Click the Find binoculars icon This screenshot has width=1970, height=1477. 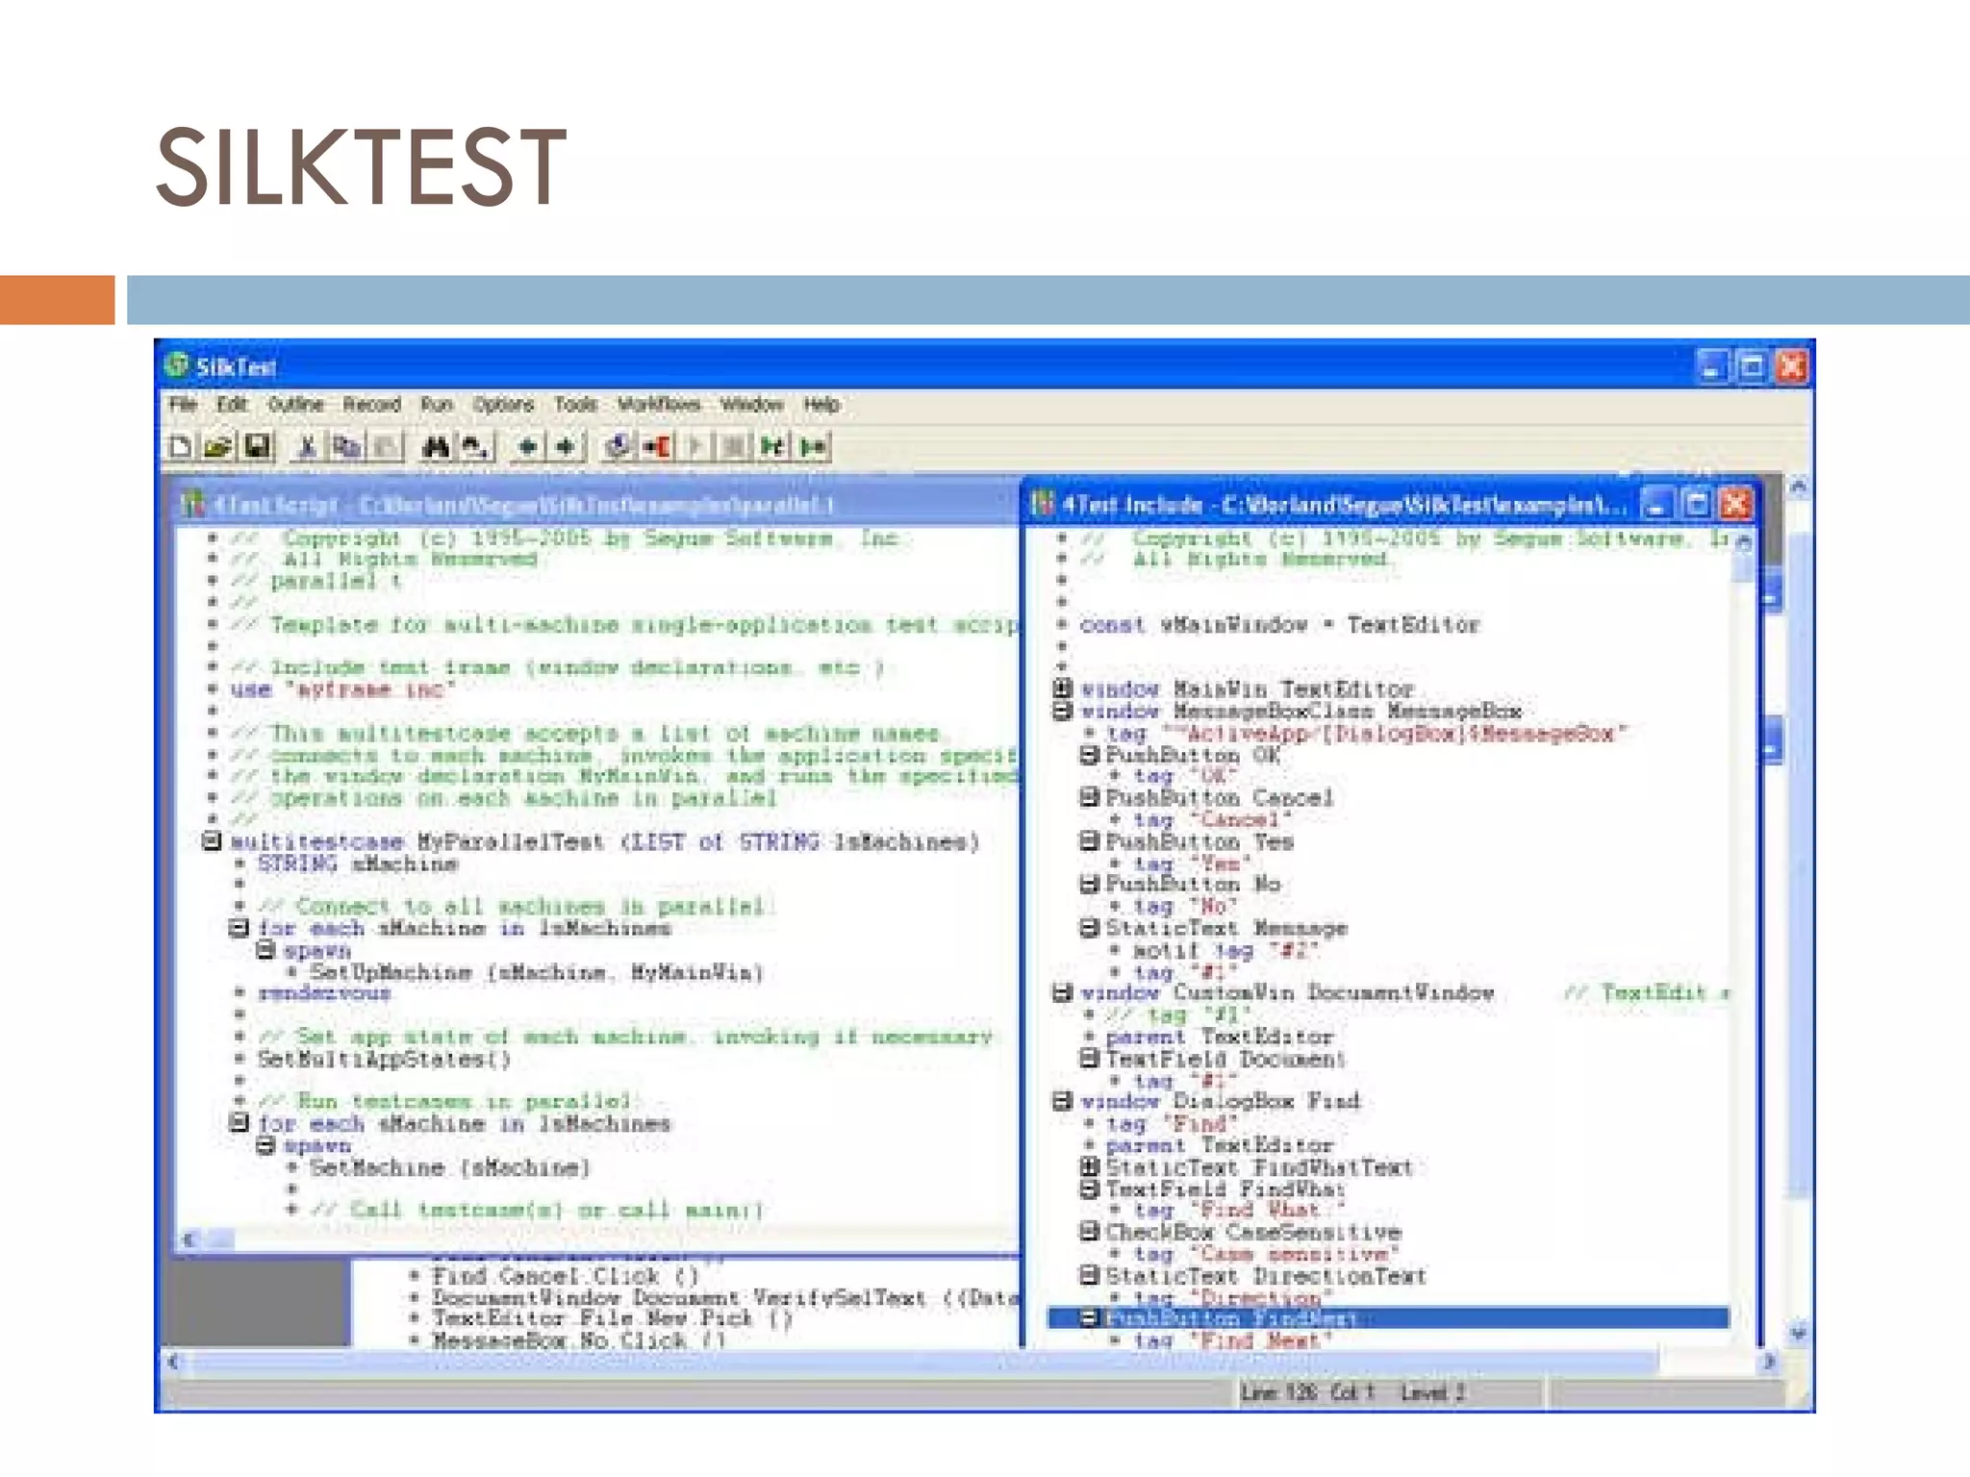tap(436, 447)
